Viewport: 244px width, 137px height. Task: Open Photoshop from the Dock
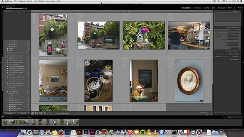[67, 133]
